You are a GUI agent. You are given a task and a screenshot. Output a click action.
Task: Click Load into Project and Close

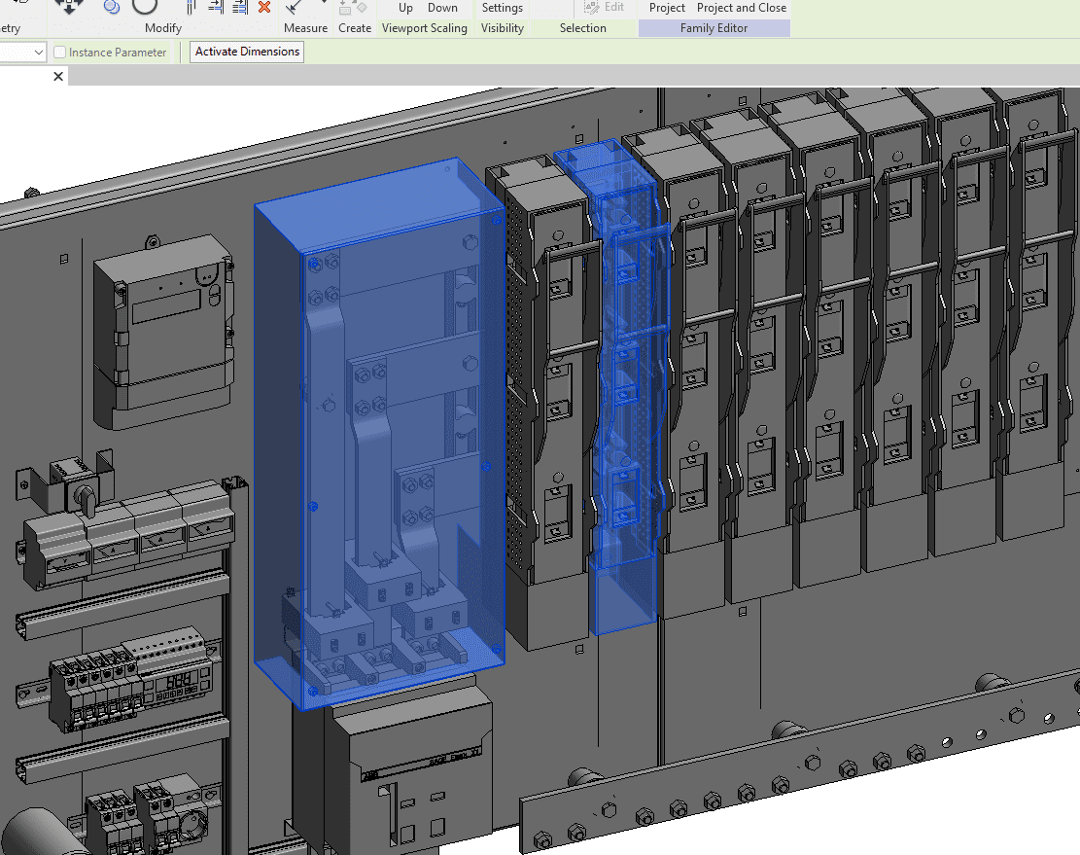coord(742,8)
